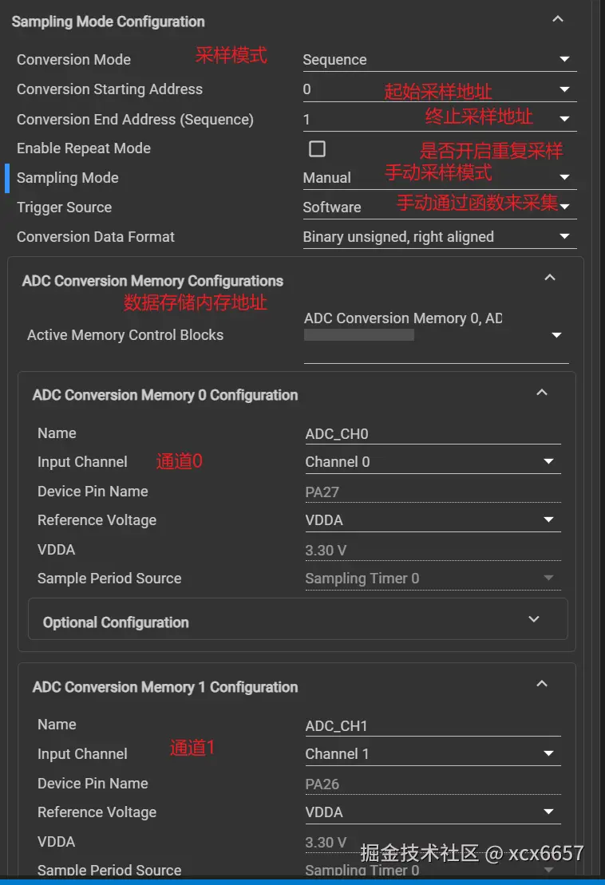Open Conversion End Address dropdown
The width and height of the screenshot is (605, 885).
(x=563, y=119)
